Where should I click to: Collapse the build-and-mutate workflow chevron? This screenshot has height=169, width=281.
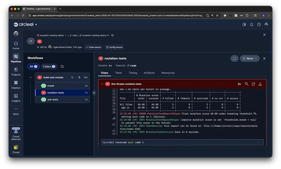coord(31,77)
